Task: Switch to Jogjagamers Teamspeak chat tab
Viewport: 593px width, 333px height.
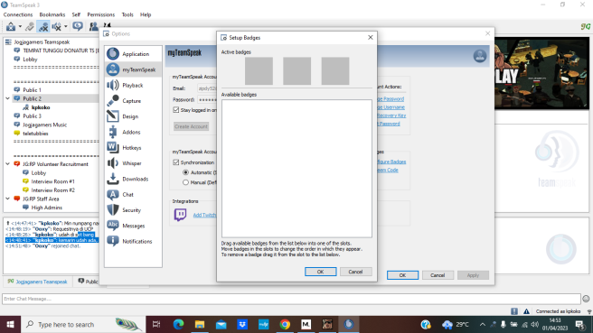Action: 37,282
